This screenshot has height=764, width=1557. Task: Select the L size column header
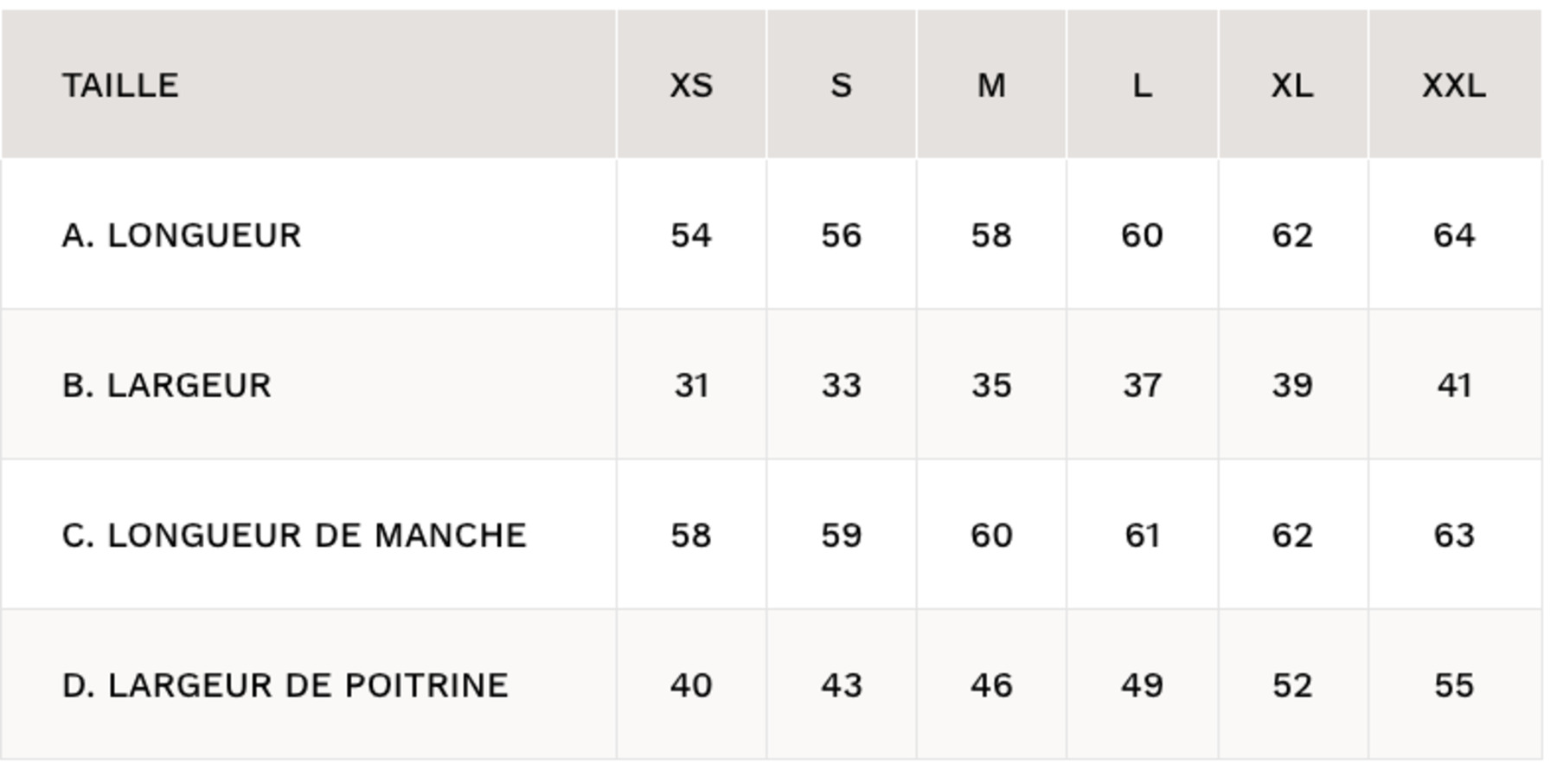coord(1142,86)
